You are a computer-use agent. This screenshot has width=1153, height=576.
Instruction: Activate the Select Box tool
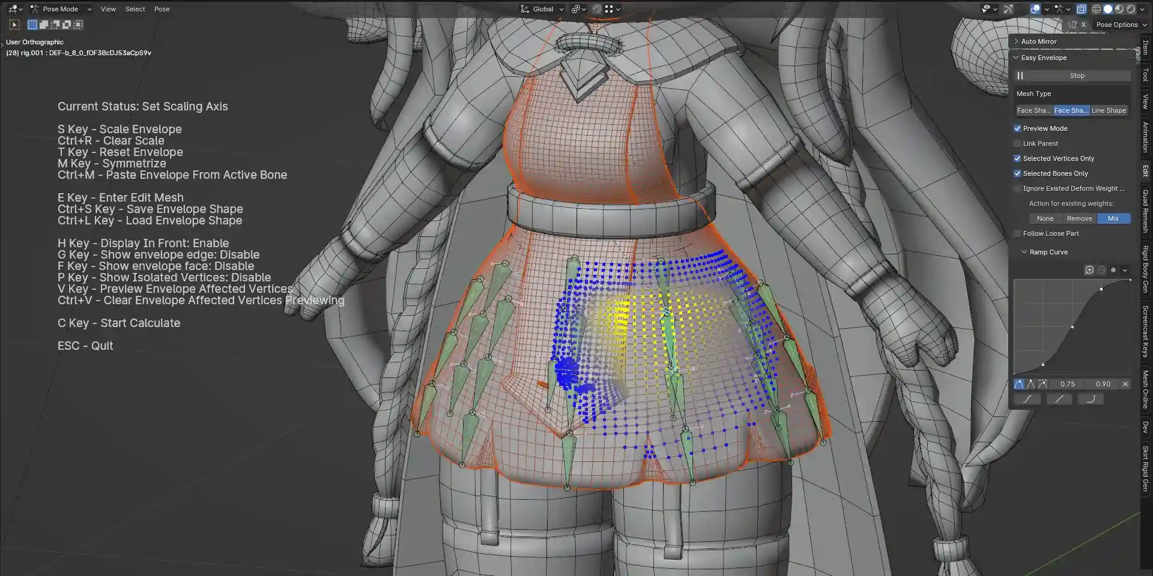[x=32, y=25]
